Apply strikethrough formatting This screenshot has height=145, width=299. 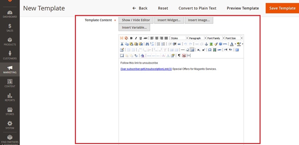(146, 38)
